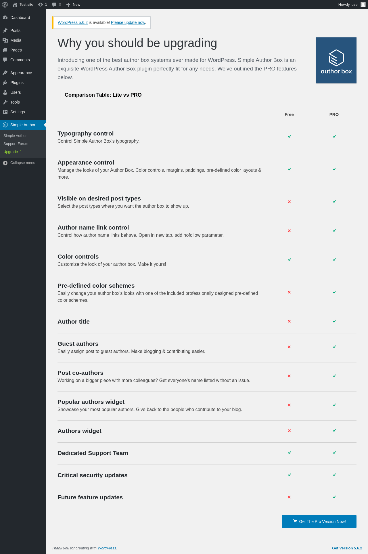Click the Plugins plug icon
The width and height of the screenshot is (368, 554).
coord(5,83)
